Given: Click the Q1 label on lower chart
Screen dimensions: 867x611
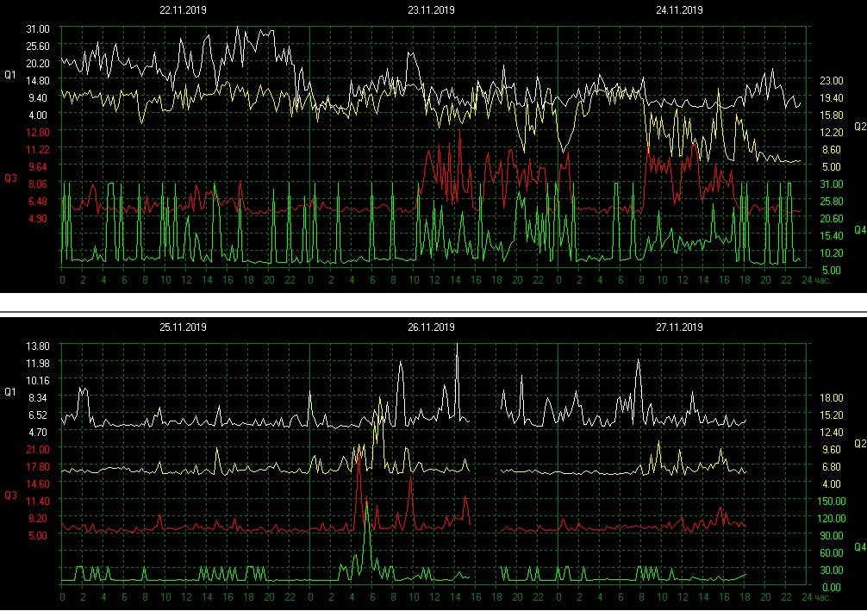Looking at the screenshot, I should click(10, 392).
